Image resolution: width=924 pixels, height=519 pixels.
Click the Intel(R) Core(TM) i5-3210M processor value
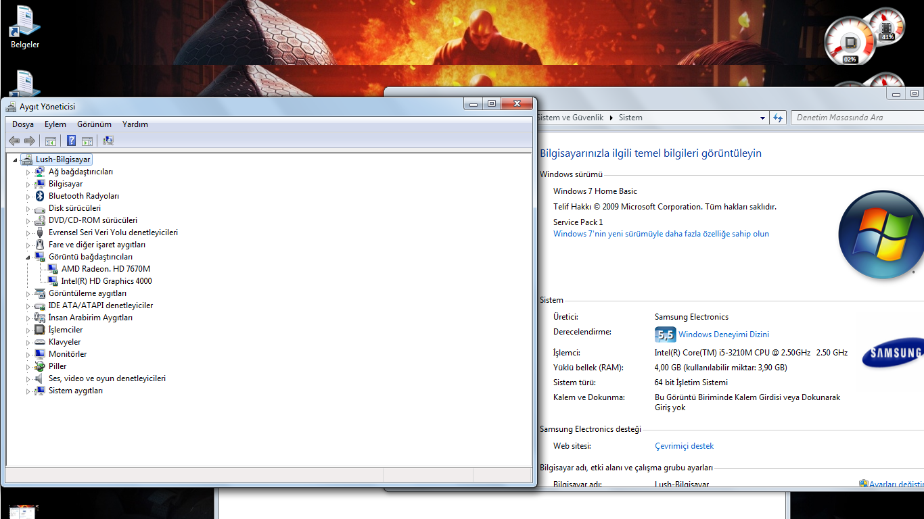click(x=751, y=353)
